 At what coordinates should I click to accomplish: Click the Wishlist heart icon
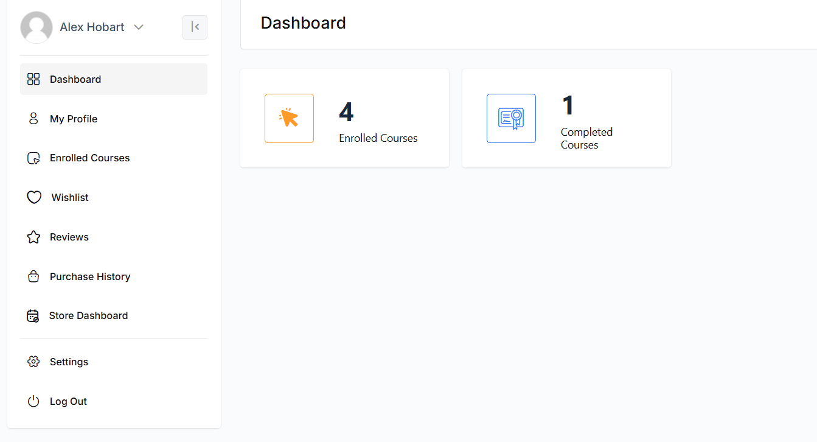(35, 197)
